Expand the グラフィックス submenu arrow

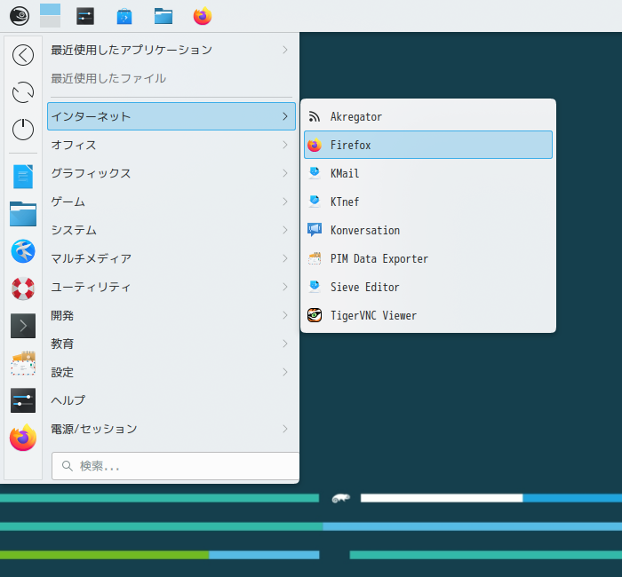[x=285, y=173]
